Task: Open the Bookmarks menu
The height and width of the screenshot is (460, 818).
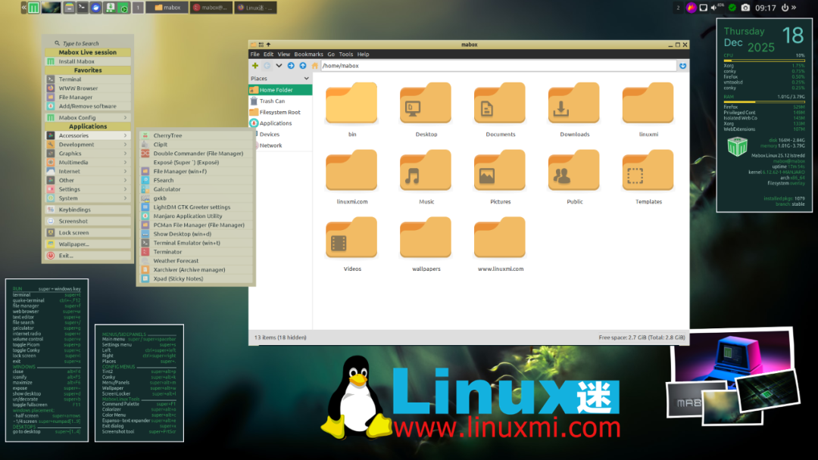Action: point(308,54)
